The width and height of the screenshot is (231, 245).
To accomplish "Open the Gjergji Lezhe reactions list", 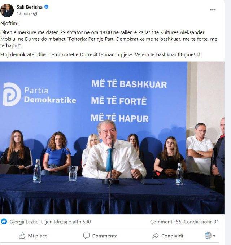I will [x=24, y=222].
